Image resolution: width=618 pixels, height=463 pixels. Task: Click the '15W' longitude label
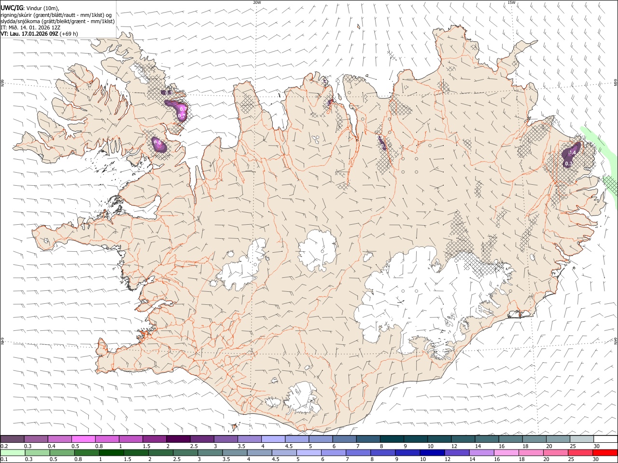511,2
